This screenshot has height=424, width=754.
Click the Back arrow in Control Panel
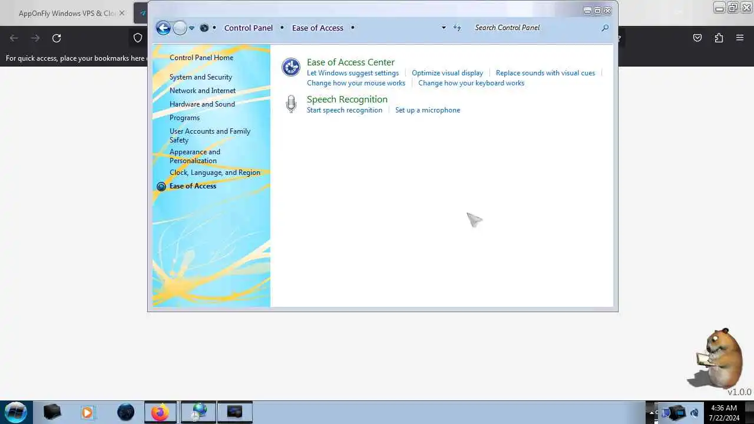(x=163, y=28)
